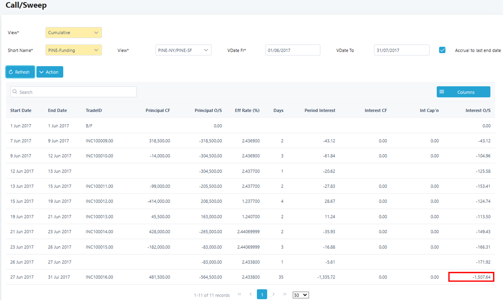Click the Eff Rate (%) column header
Image resolution: width=504 pixels, height=301 pixels.
(x=247, y=111)
